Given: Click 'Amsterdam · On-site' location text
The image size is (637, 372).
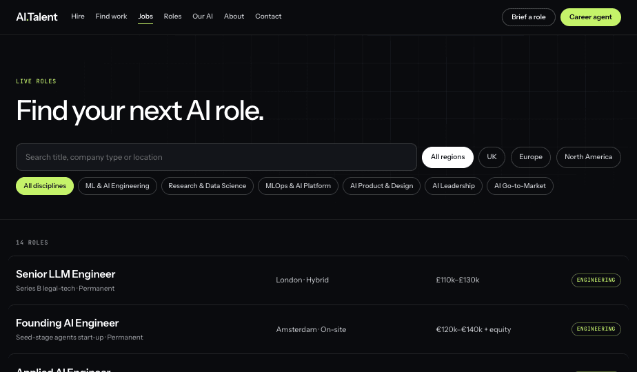Looking at the screenshot, I should pyautogui.click(x=311, y=329).
